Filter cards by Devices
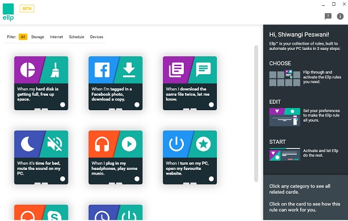The image size is (348, 221). coord(96,37)
